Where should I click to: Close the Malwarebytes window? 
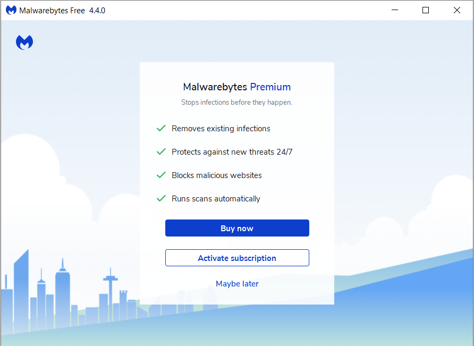[x=457, y=10]
